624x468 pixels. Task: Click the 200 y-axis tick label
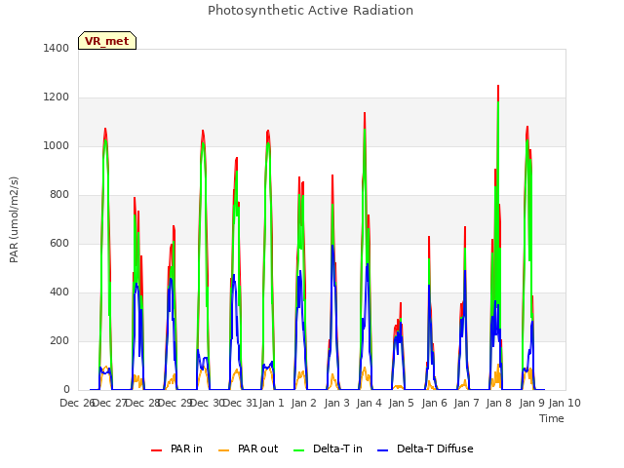59,340
